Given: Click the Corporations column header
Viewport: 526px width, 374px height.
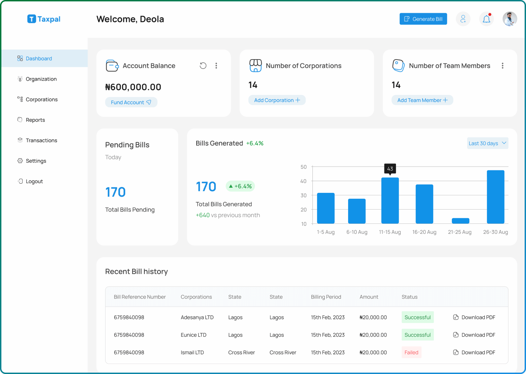Looking at the screenshot, I should pyautogui.click(x=196, y=297).
